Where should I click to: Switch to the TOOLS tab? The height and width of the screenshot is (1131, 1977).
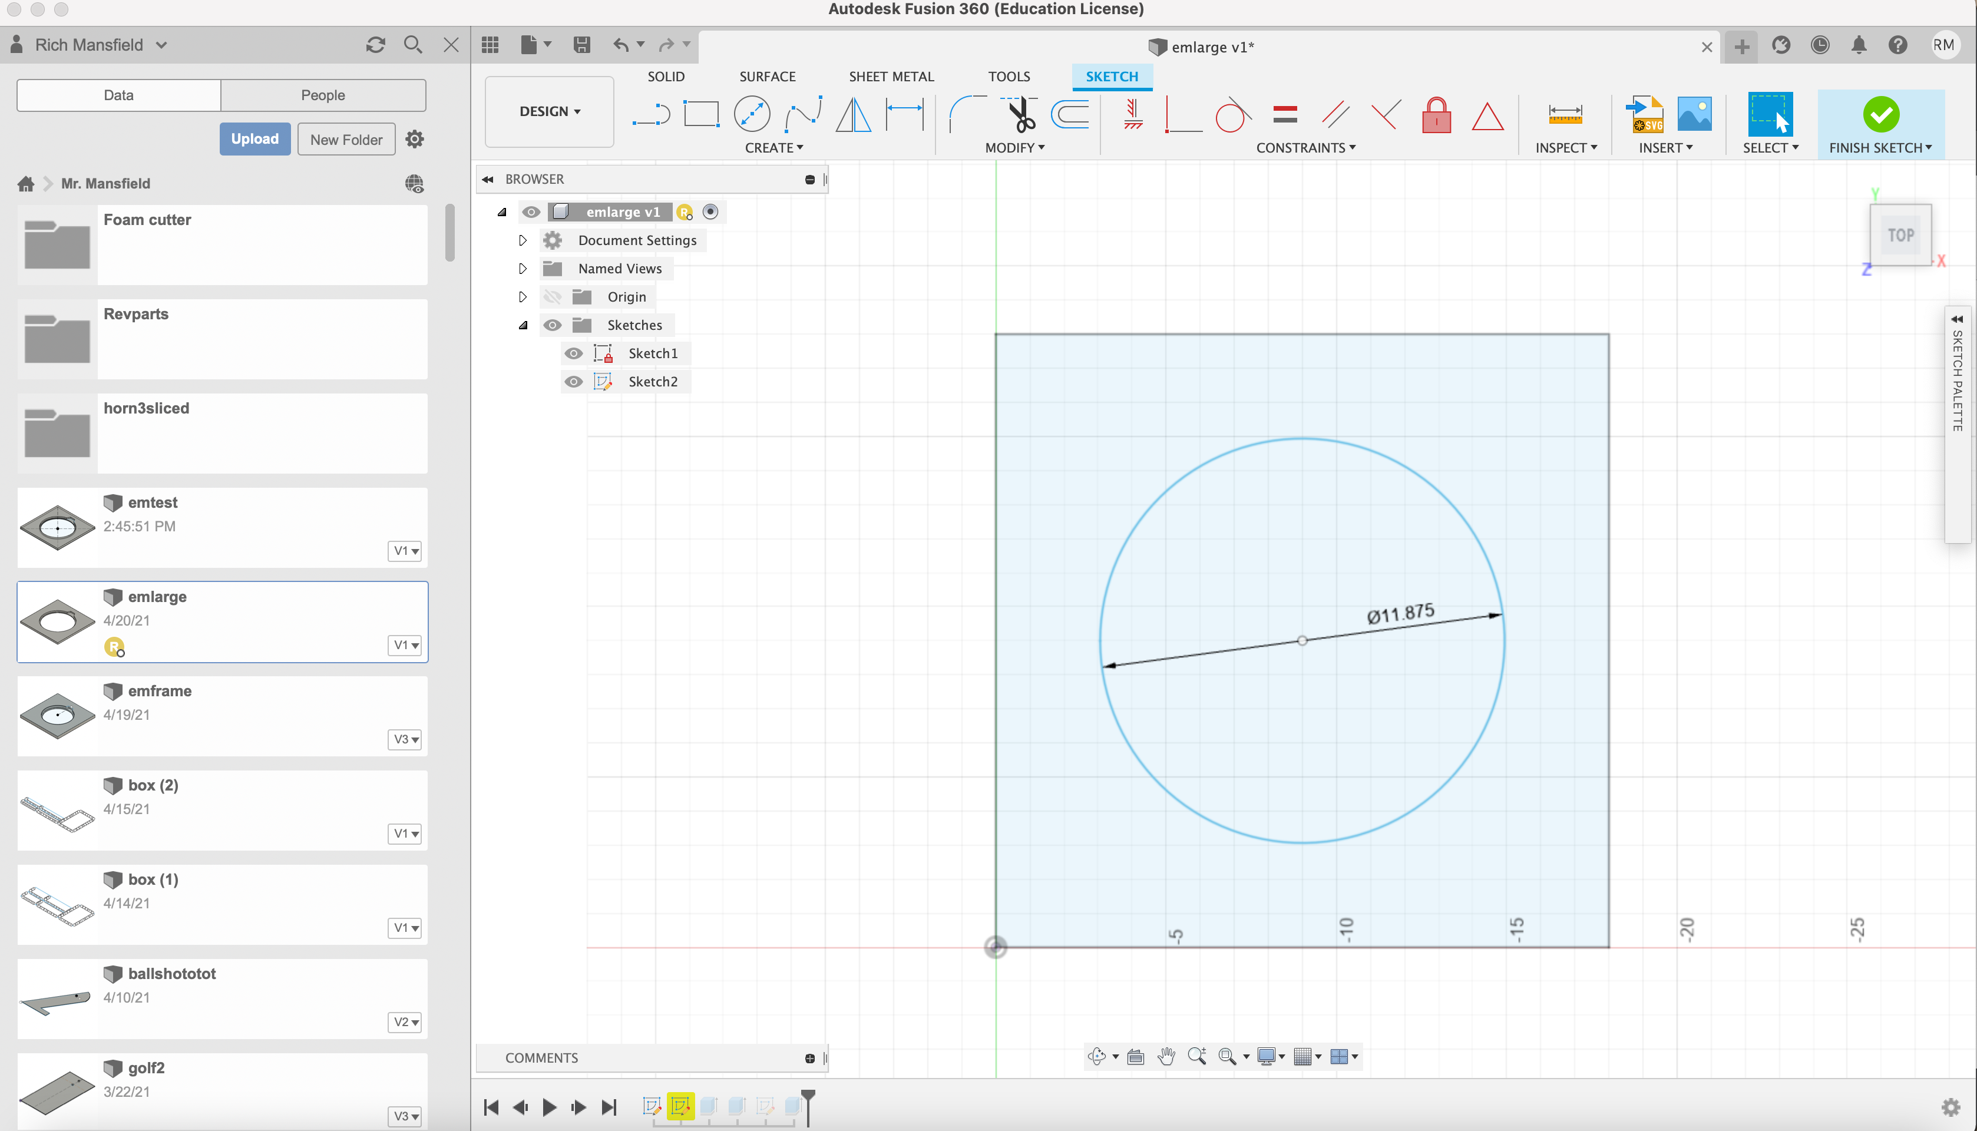point(1009,76)
